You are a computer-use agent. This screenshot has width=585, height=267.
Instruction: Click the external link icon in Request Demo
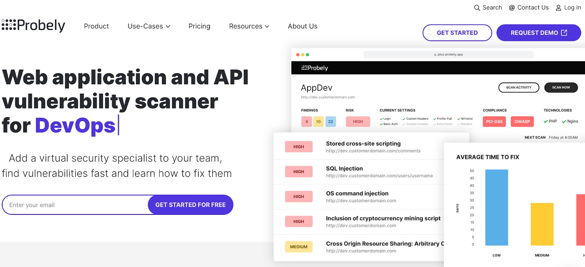click(564, 32)
